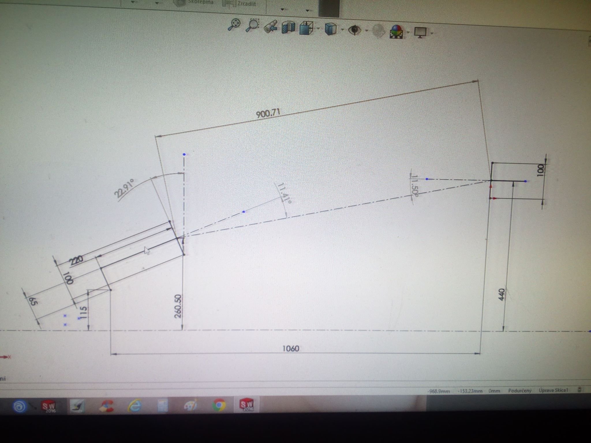Expand the Display Style dropdown arrow
Screen dimensions: 591x443
tap(342, 30)
